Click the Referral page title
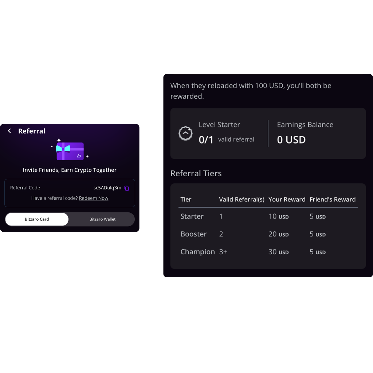Screen dimensions: 373x373 click(x=32, y=131)
